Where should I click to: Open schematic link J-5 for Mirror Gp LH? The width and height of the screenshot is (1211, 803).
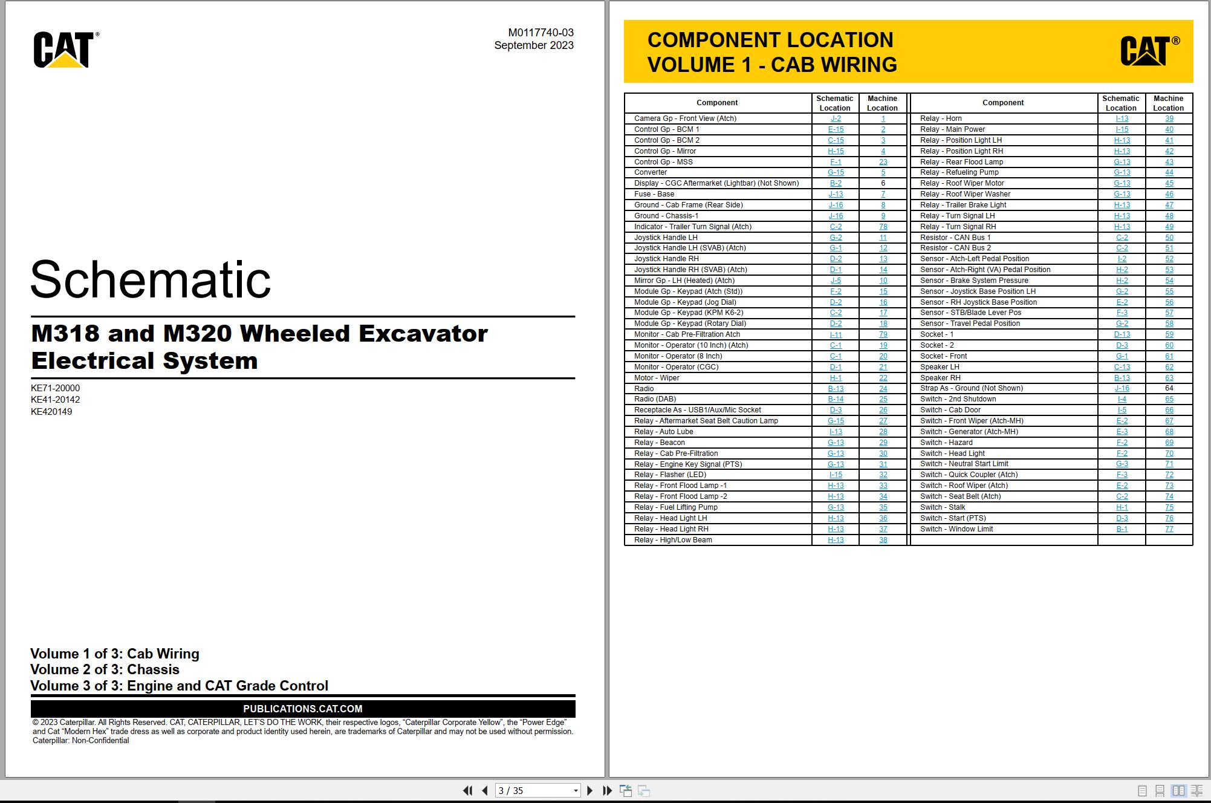pos(836,281)
